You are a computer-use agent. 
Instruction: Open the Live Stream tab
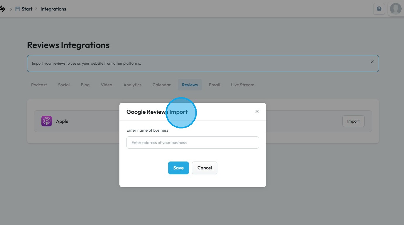(x=243, y=85)
